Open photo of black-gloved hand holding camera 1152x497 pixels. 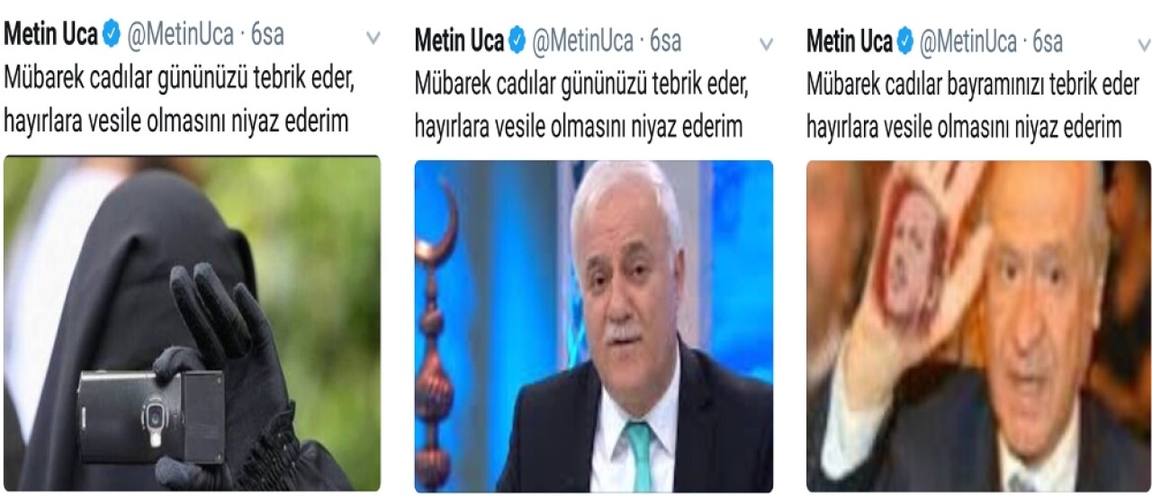[x=192, y=322]
